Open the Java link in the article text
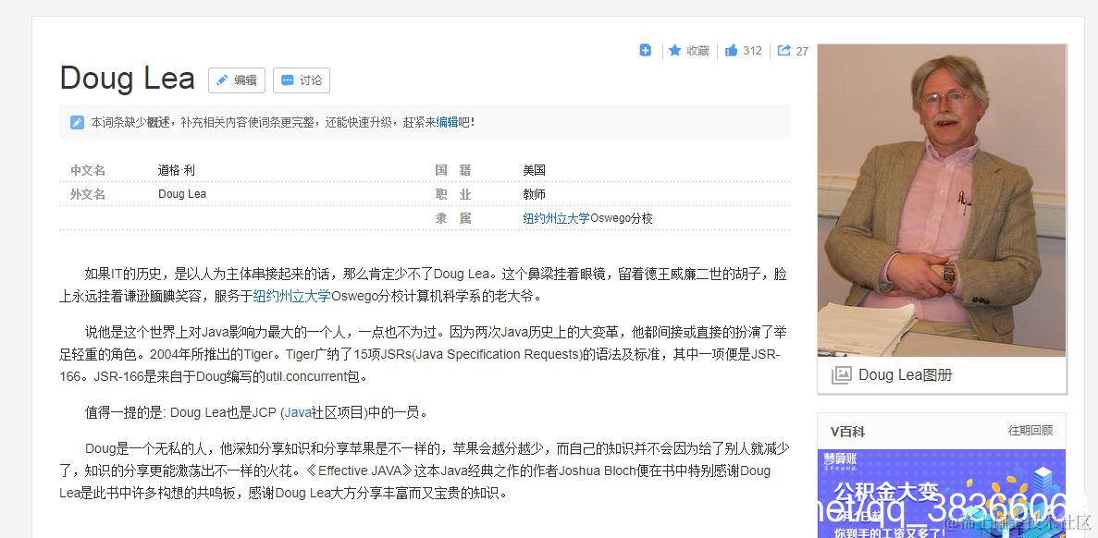Image resolution: width=1098 pixels, height=538 pixels. click(x=297, y=412)
